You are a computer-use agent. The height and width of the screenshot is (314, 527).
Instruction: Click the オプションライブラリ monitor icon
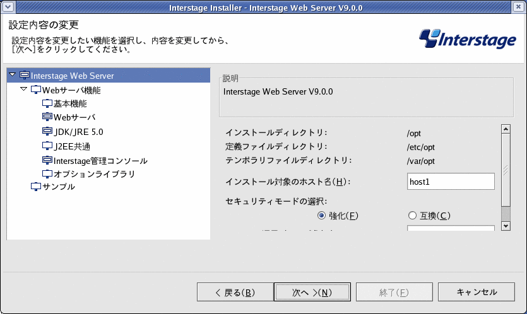point(47,173)
